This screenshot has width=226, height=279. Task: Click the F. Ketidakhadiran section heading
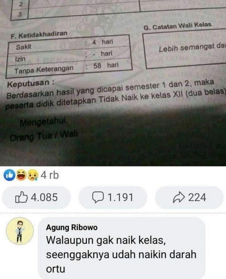coord(39,35)
